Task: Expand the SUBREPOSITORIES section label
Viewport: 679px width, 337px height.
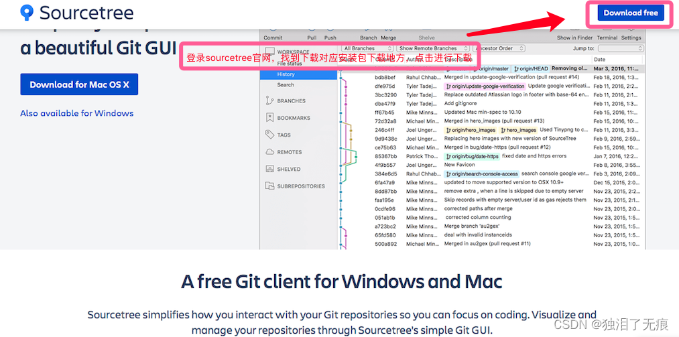Action: click(301, 186)
